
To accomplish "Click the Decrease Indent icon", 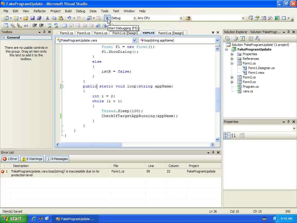I will point(35,26).
